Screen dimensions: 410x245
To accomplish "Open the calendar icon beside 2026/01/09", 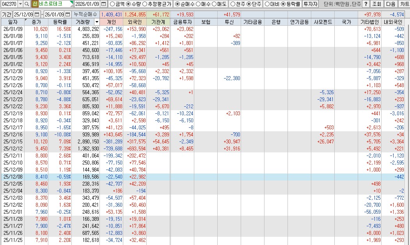I will tap(104, 4).
